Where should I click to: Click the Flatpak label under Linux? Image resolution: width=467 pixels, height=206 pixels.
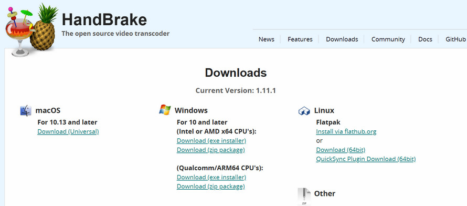point(328,122)
